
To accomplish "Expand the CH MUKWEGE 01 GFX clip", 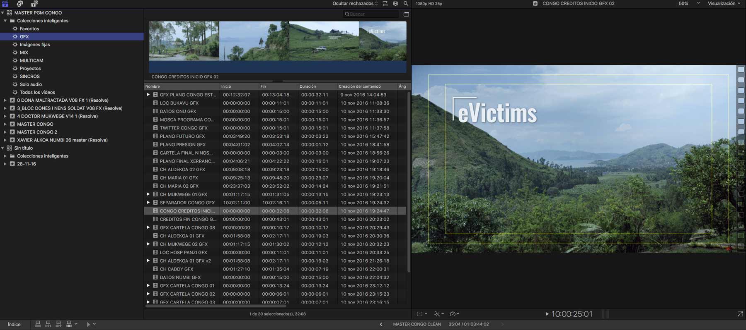I will click(x=148, y=194).
